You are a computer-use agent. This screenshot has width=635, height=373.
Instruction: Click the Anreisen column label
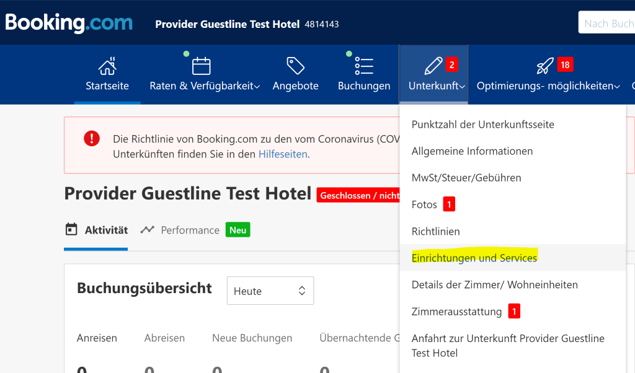[97, 338]
